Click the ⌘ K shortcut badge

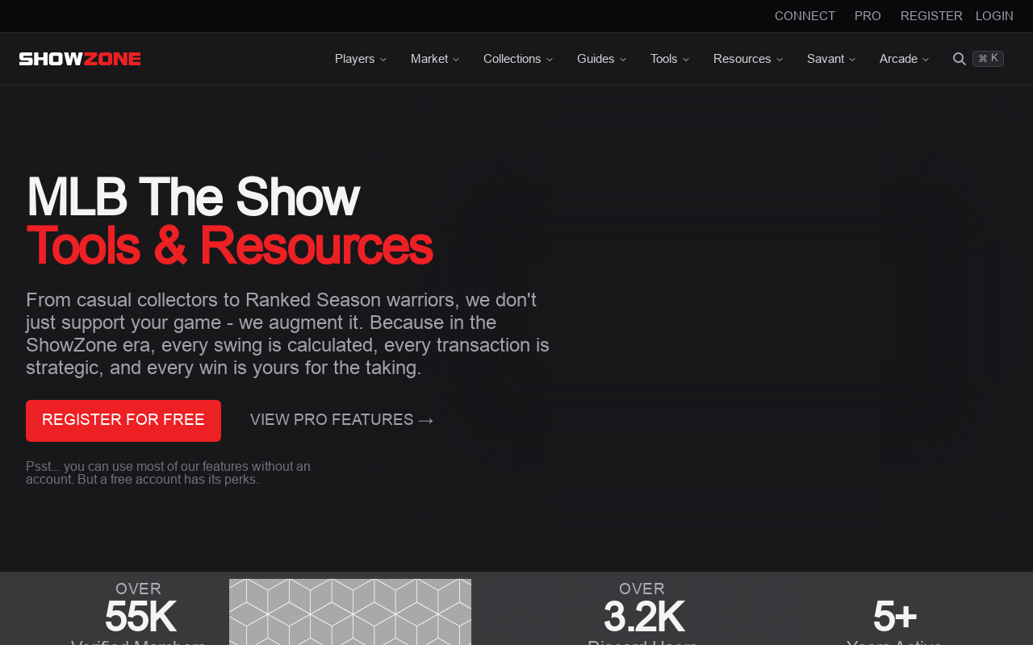[988, 59]
